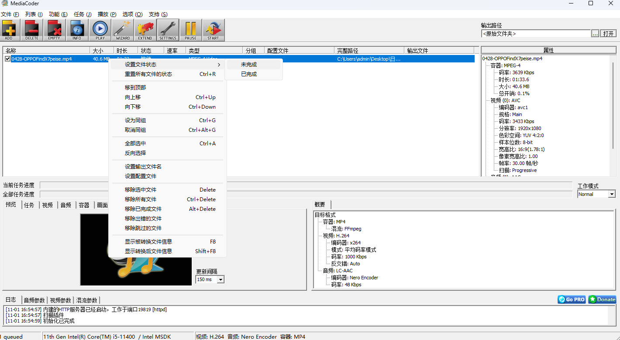Click the 打开 button near the output path

tap(608, 33)
